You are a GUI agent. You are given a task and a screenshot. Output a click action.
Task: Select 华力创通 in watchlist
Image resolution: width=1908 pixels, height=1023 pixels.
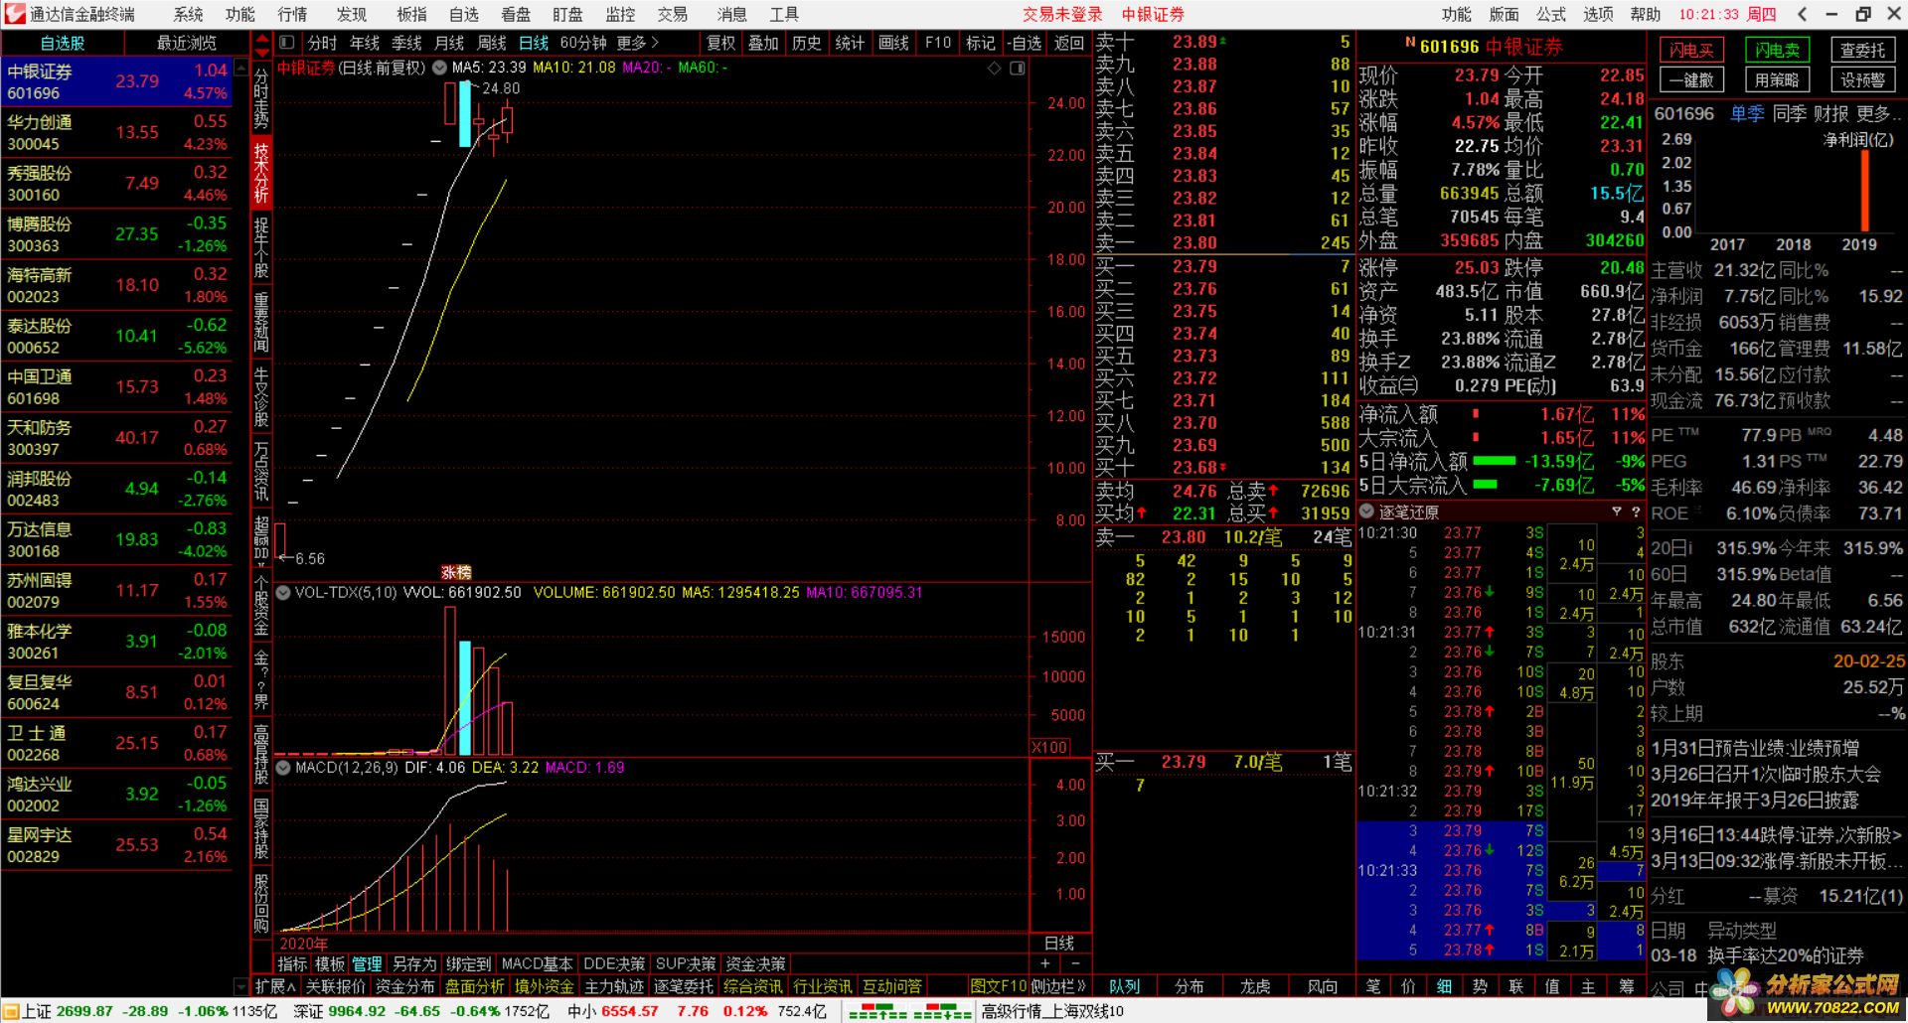pyautogui.click(x=116, y=132)
